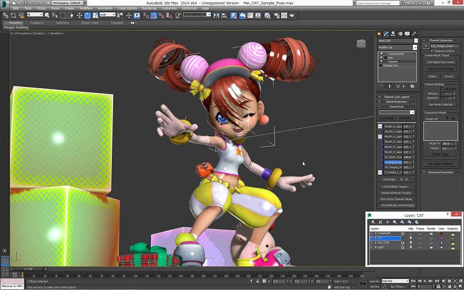This screenshot has width=464, height=290.
Task: Click Reload All Morph Targets button
Action: pos(396,193)
